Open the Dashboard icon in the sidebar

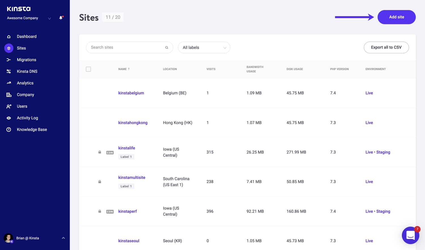coord(9,36)
